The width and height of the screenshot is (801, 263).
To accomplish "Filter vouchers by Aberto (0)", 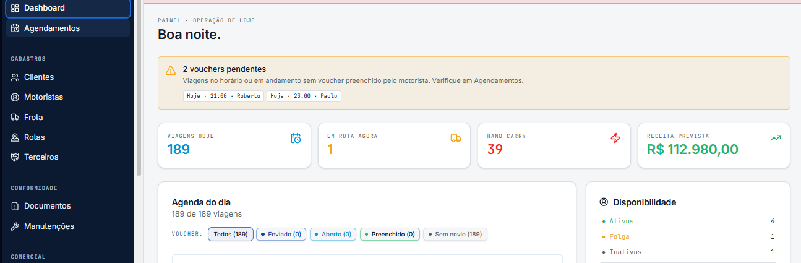I will click(x=333, y=235).
